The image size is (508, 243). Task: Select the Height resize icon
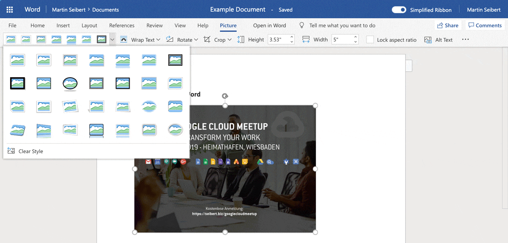point(240,39)
